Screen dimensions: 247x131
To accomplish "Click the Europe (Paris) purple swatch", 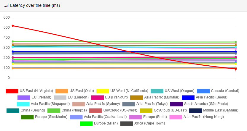I will [136, 117].
